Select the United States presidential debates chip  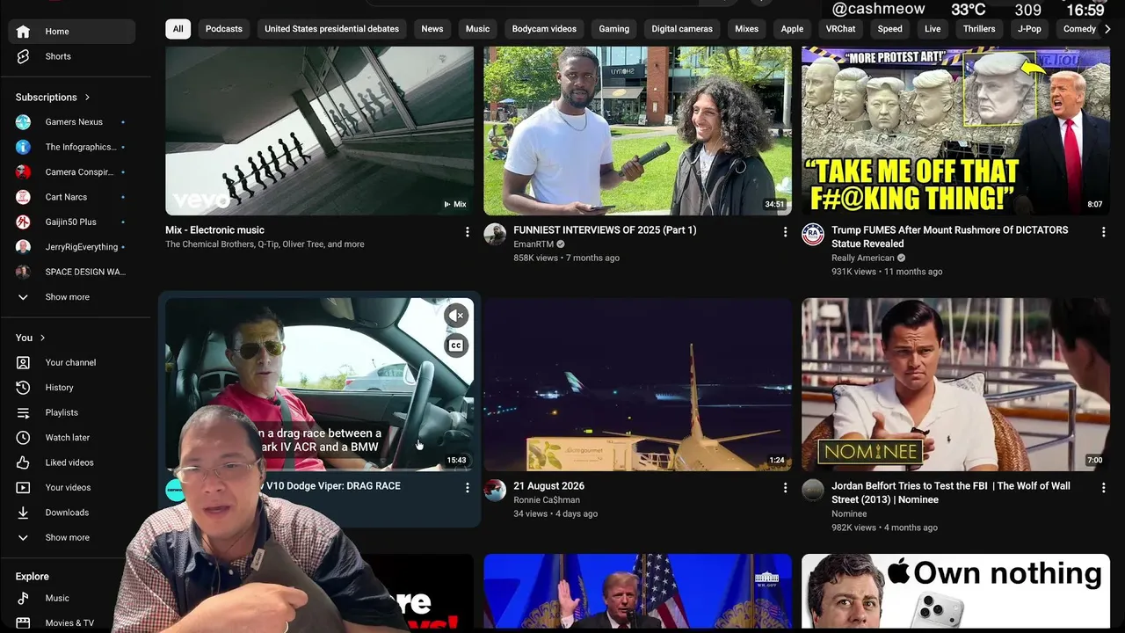click(331, 29)
